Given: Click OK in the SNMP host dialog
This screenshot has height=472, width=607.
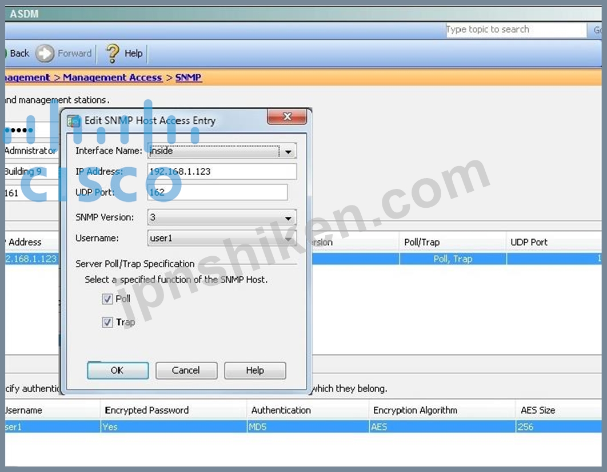Looking at the screenshot, I should pyautogui.click(x=118, y=370).
